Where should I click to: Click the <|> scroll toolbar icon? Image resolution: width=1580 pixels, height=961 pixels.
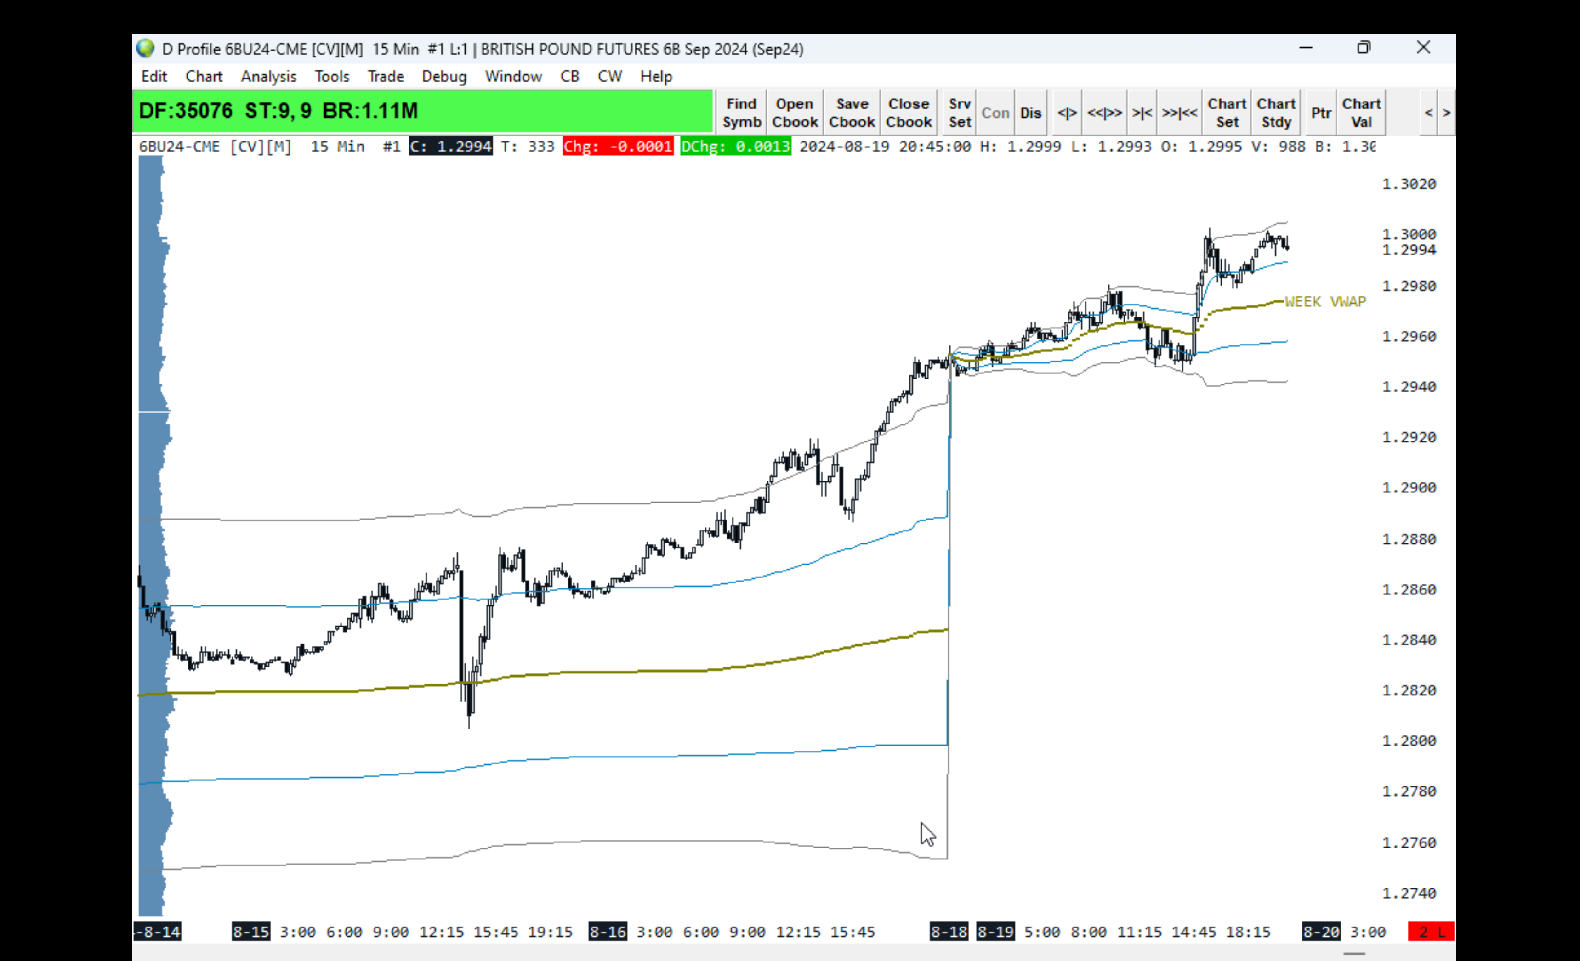coord(1067,113)
